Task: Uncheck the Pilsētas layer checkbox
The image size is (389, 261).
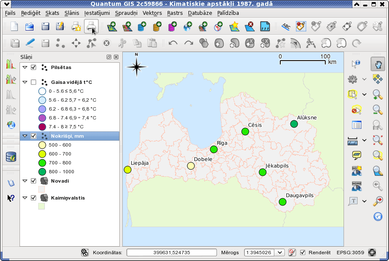Action: [34, 67]
